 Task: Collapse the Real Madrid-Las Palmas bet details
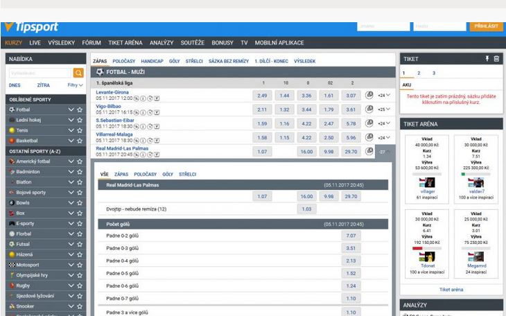click(x=385, y=151)
